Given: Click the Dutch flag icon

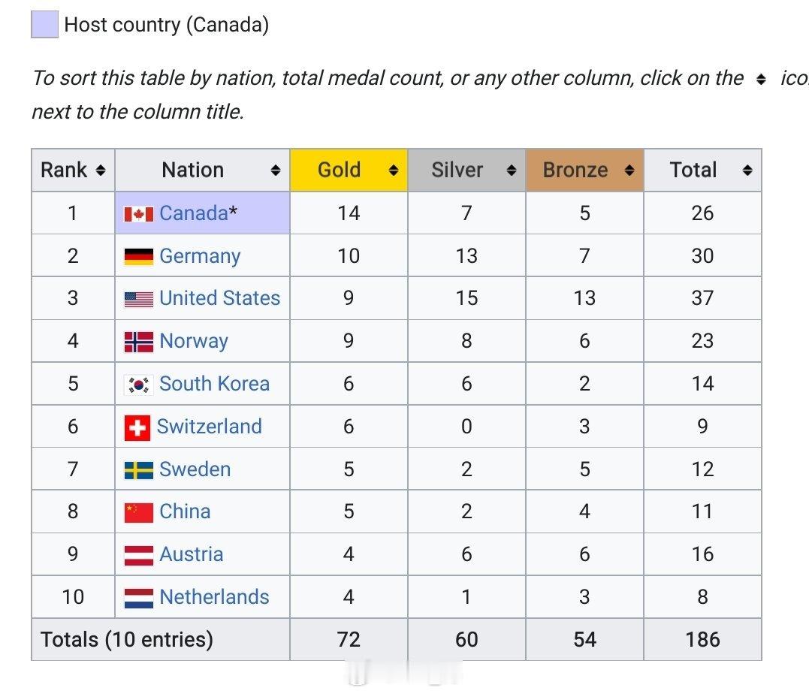Looking at the screenshot, I should tap(137, 597).
